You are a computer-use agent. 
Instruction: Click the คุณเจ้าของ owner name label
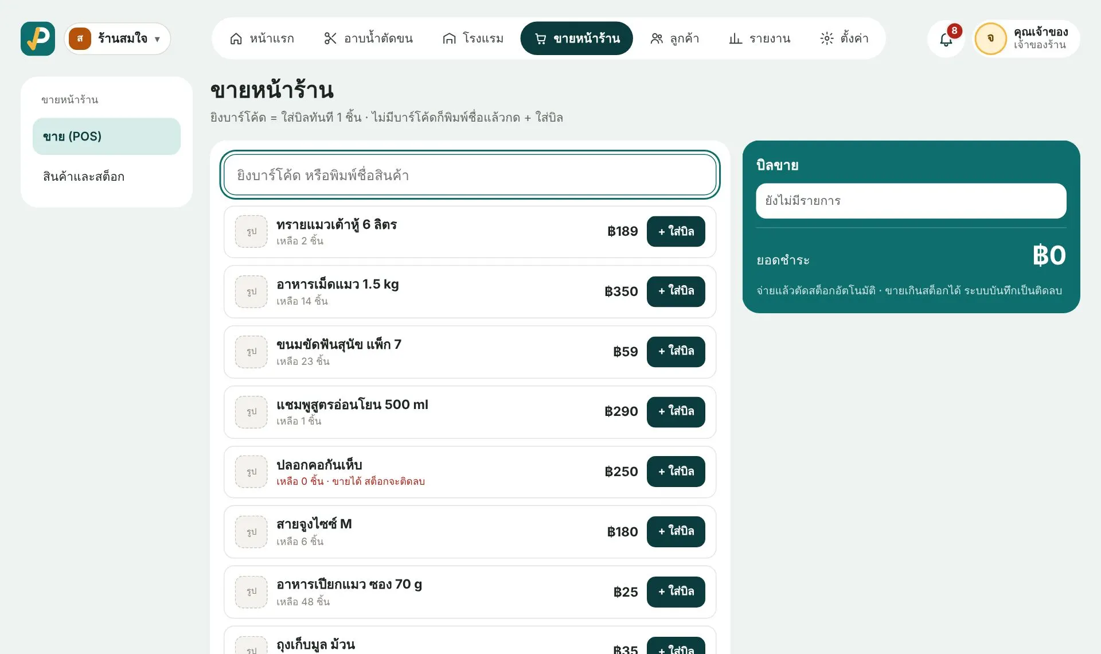pos(1040,32)
